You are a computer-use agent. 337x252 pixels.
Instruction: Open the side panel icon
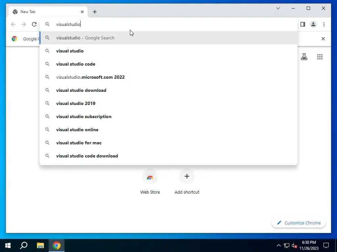click(303, 24)
